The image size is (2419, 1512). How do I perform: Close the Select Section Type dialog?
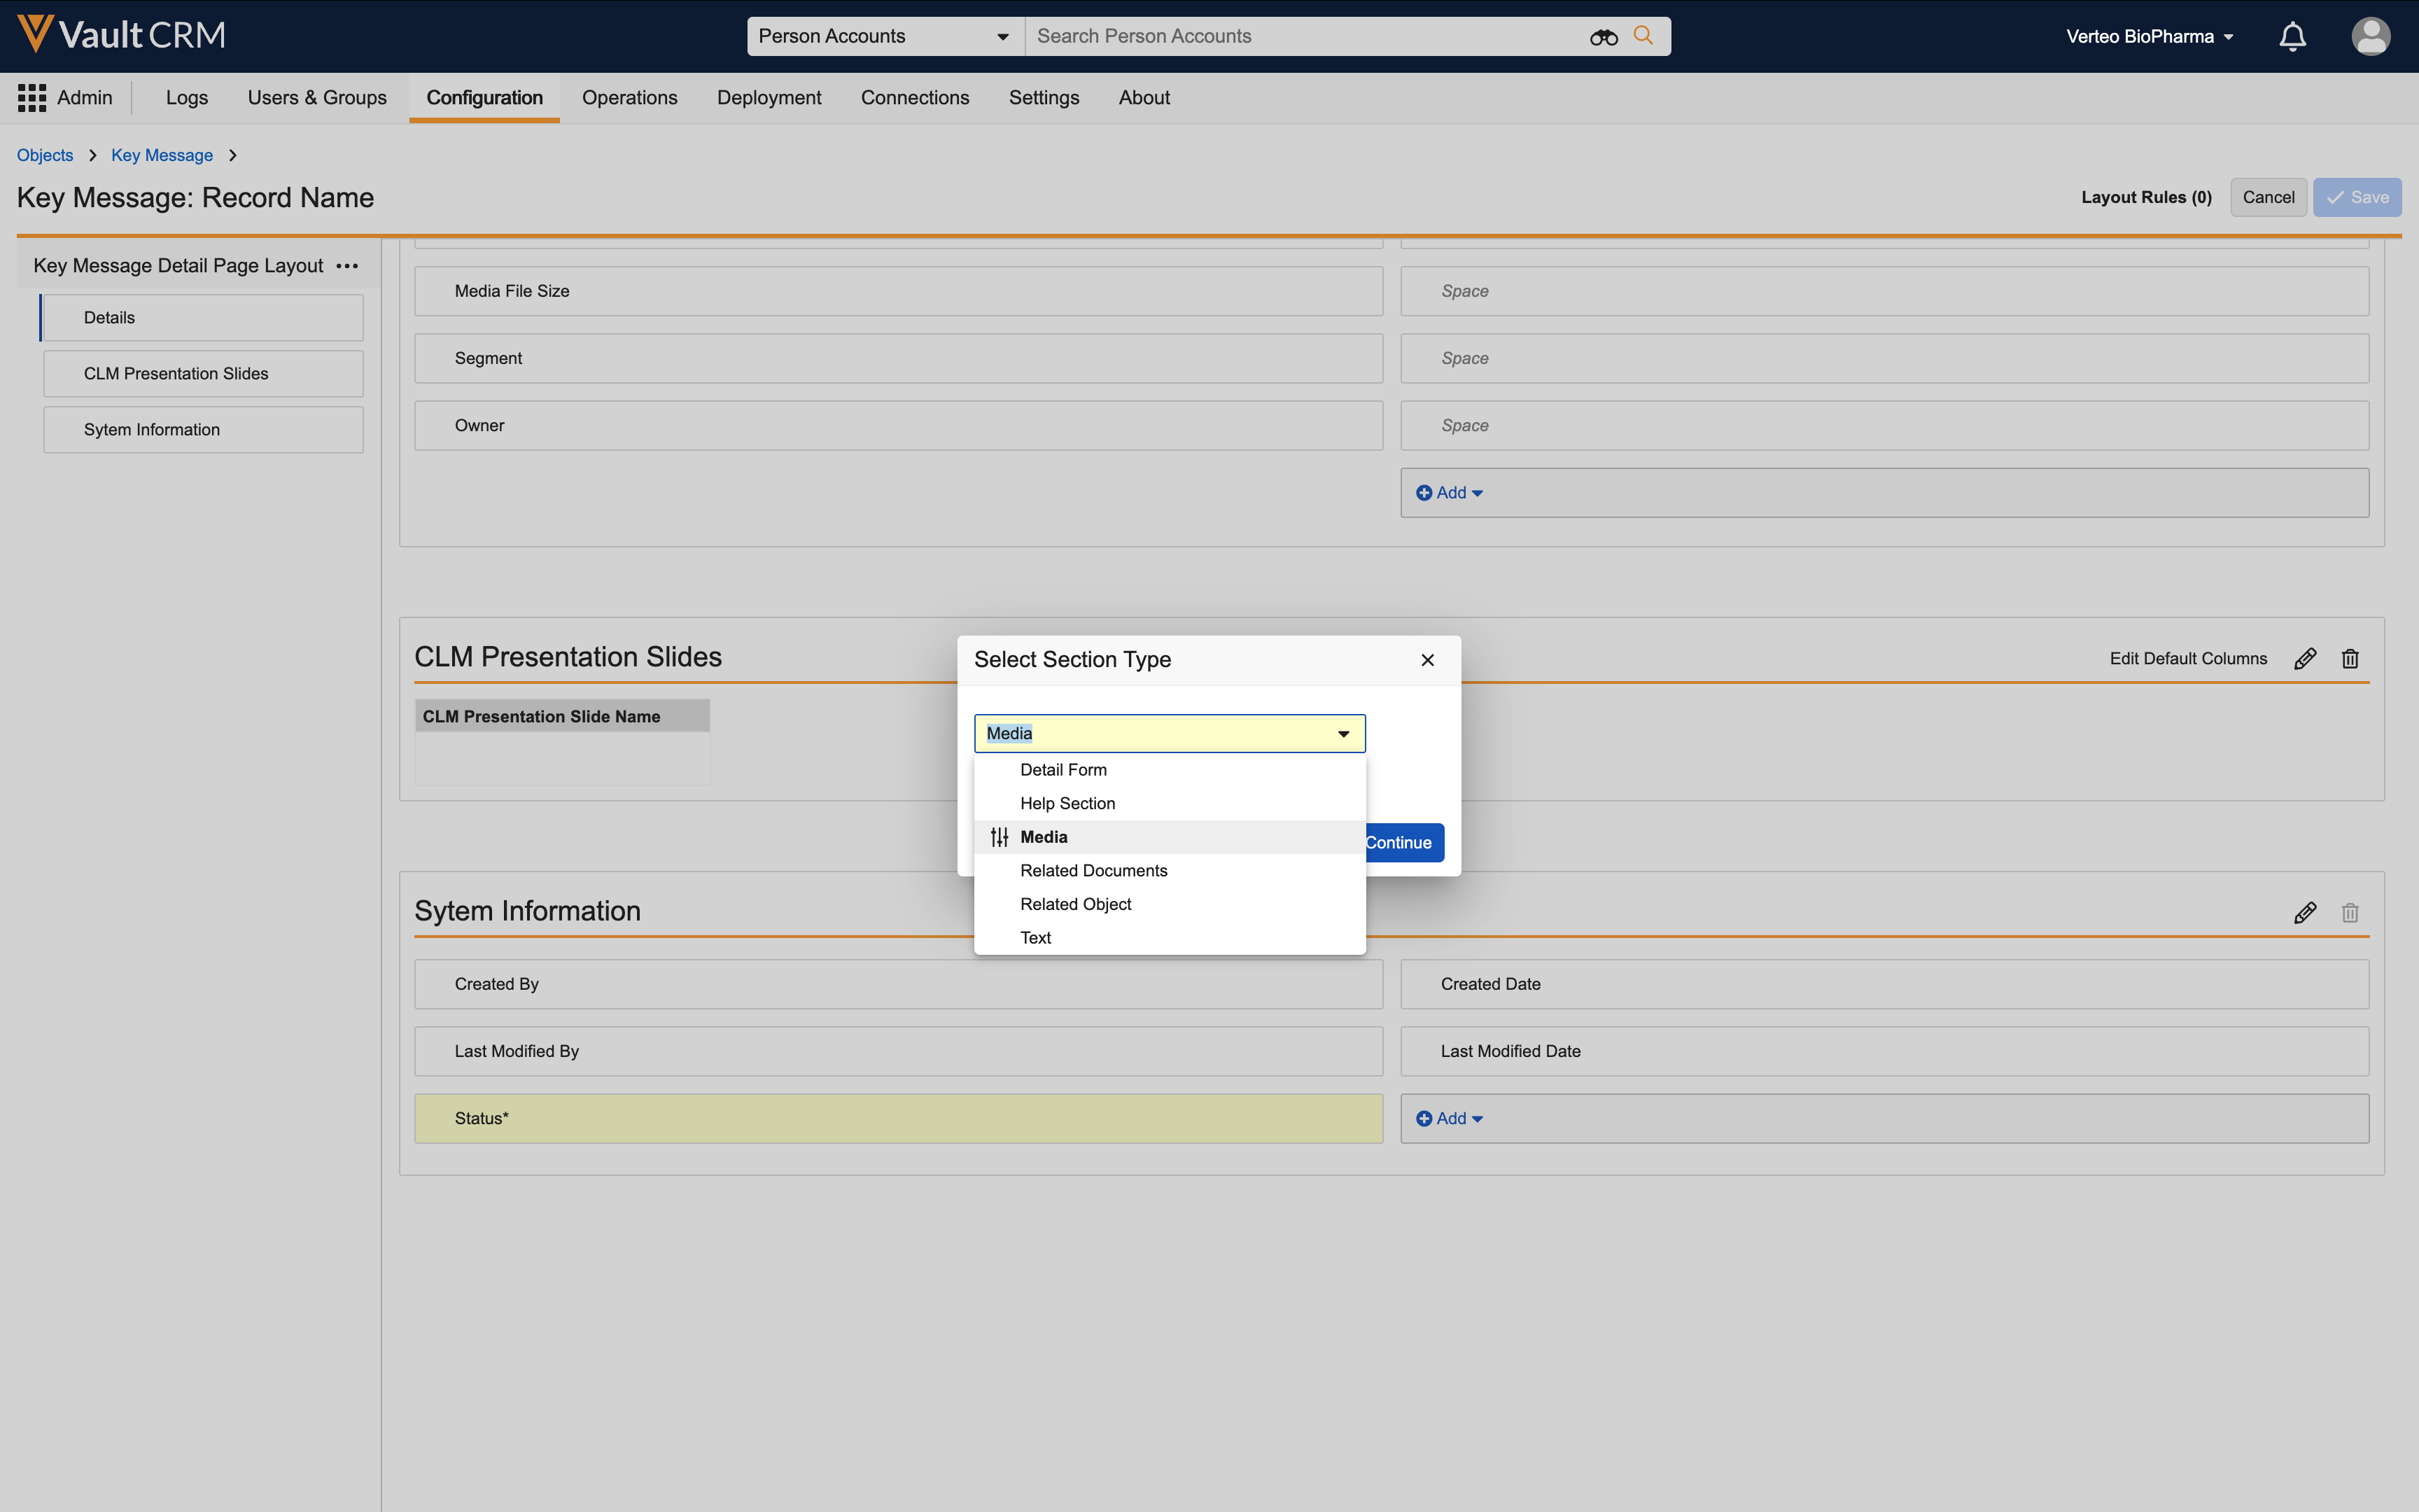pyautogui.click(x=1427, y=660)
